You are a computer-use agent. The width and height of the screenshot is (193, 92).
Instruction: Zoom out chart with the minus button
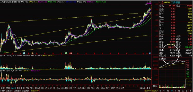coord(157,88)
